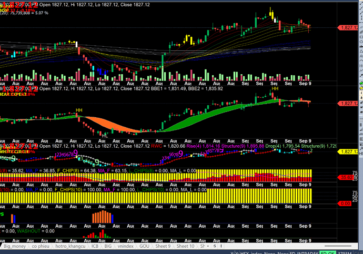Select the arrow drawing tool
363x254 pixels.
click(x=361, y=75)
